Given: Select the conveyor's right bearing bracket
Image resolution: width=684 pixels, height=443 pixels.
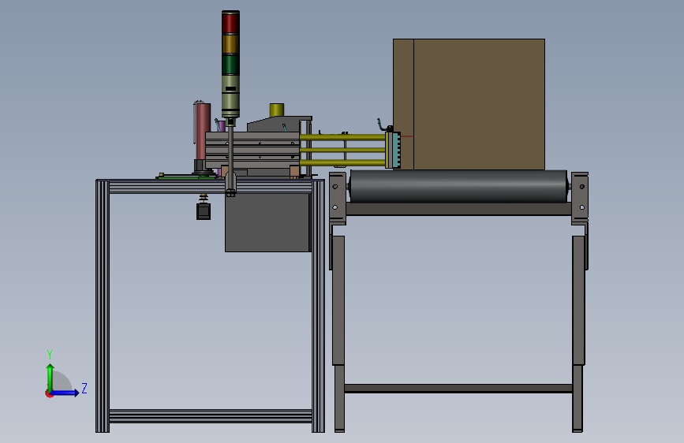Looking at the screenshot, I should tap(580, 199).
